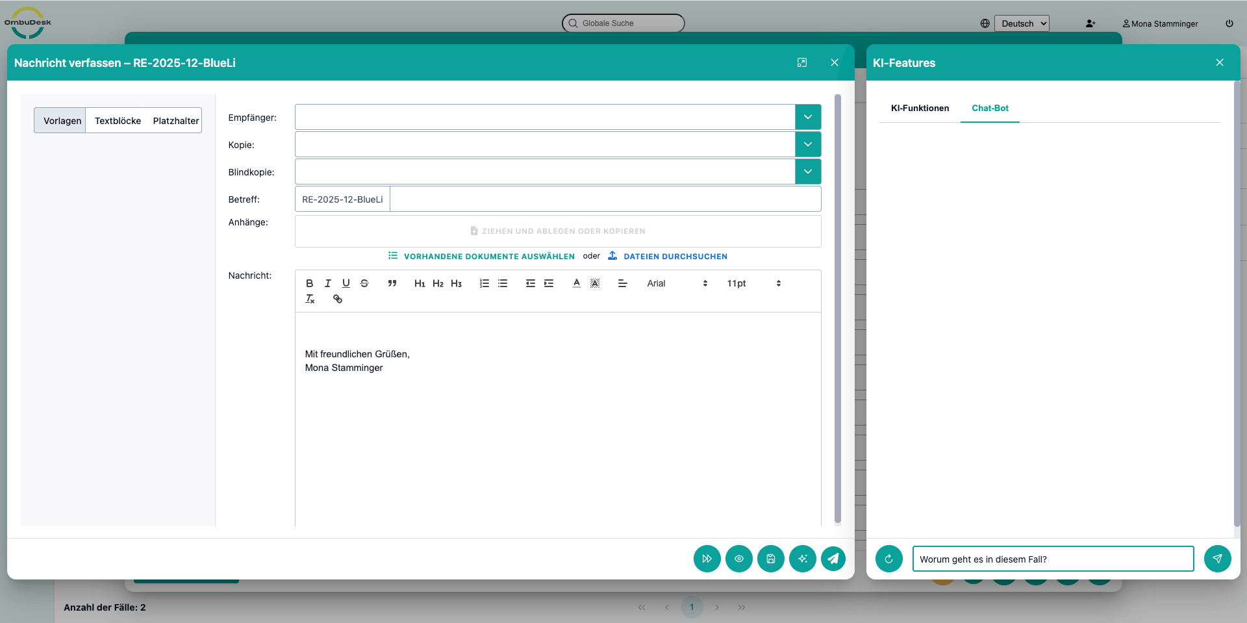Click the AI sparkle button
Screen dimensions: 1247x623
tap(802, 559)
